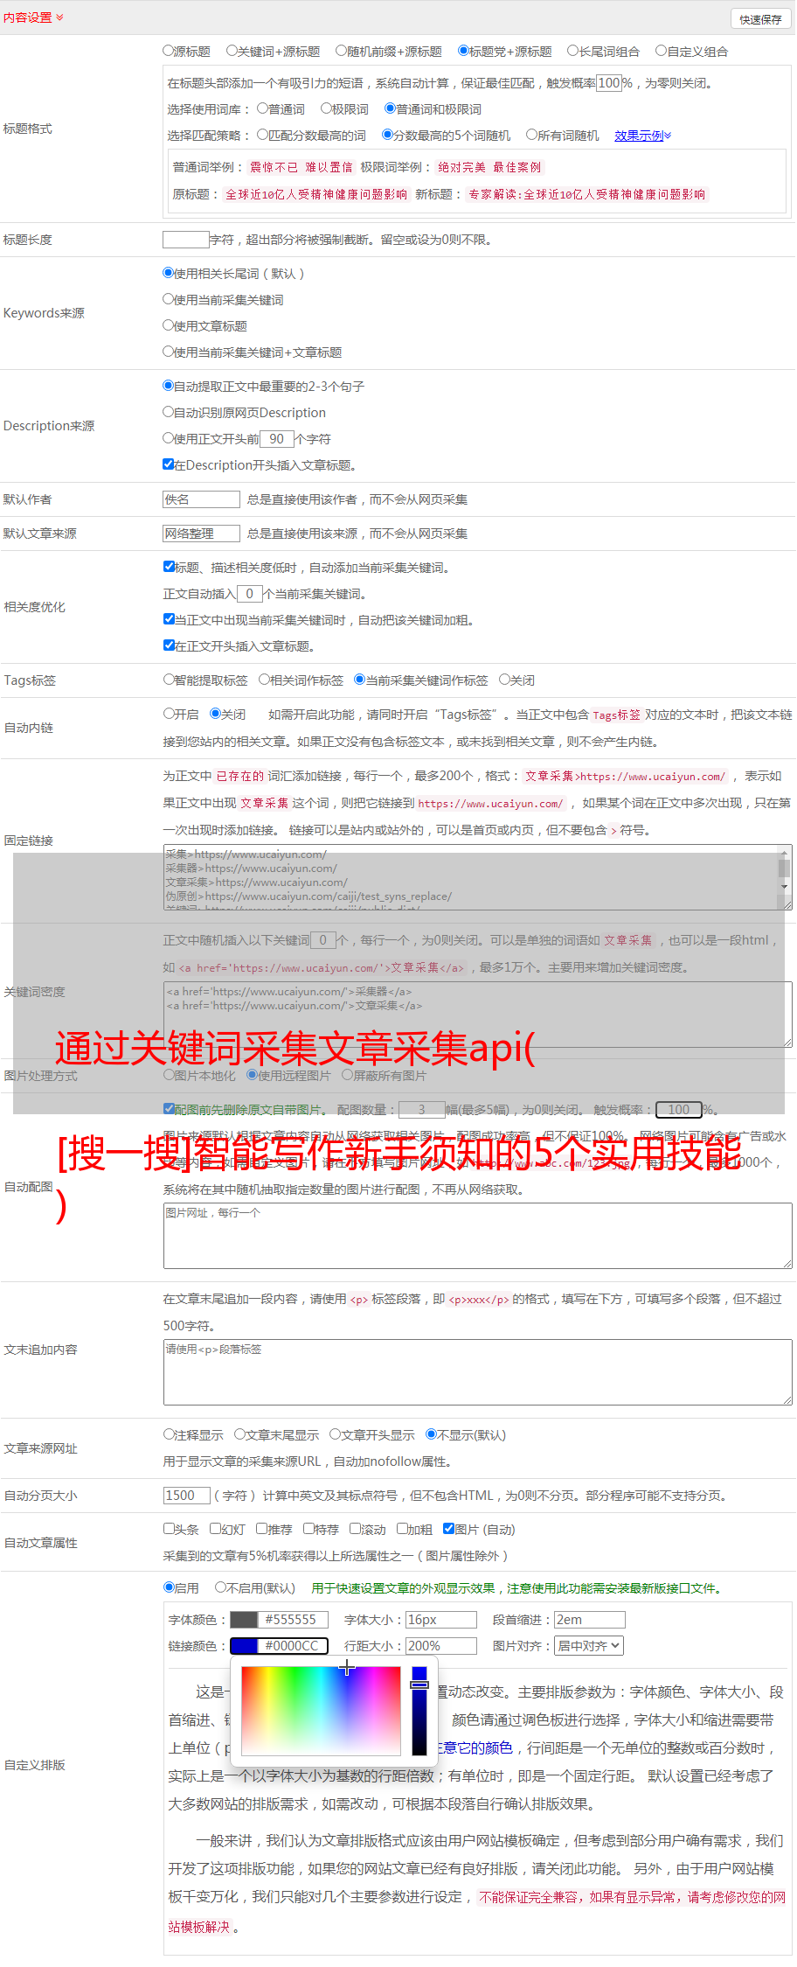Screen dimensions: 797x1967
Task: Collapse the 内容设置 section header
Action: click(x=33, y=17)
